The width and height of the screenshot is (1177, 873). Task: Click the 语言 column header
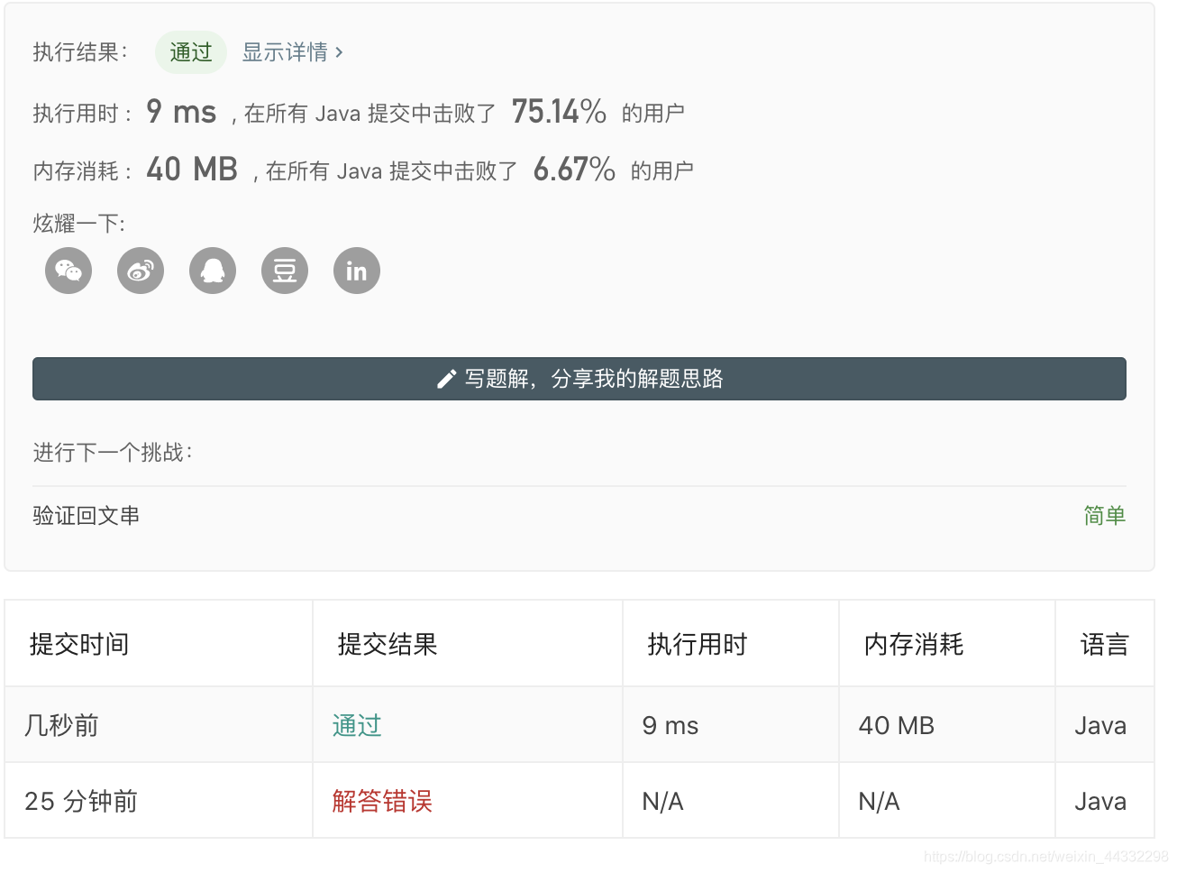pyautogui.click(x=1105, y=644)
